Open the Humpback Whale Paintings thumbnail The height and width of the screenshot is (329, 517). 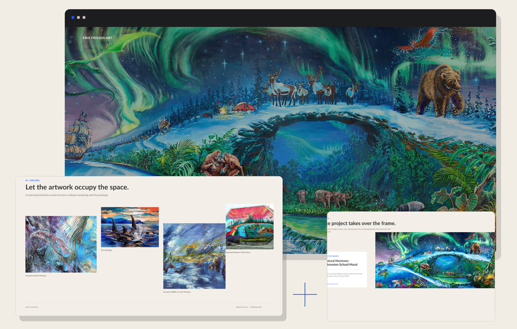point(61,244)
